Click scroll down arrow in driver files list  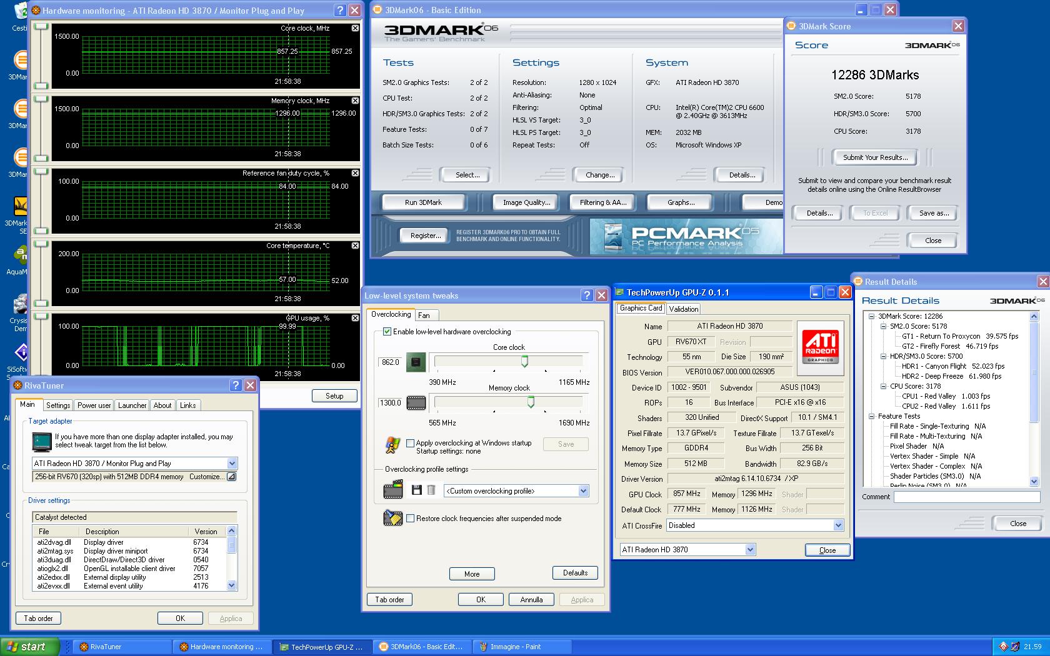click(x=232, y=585)
